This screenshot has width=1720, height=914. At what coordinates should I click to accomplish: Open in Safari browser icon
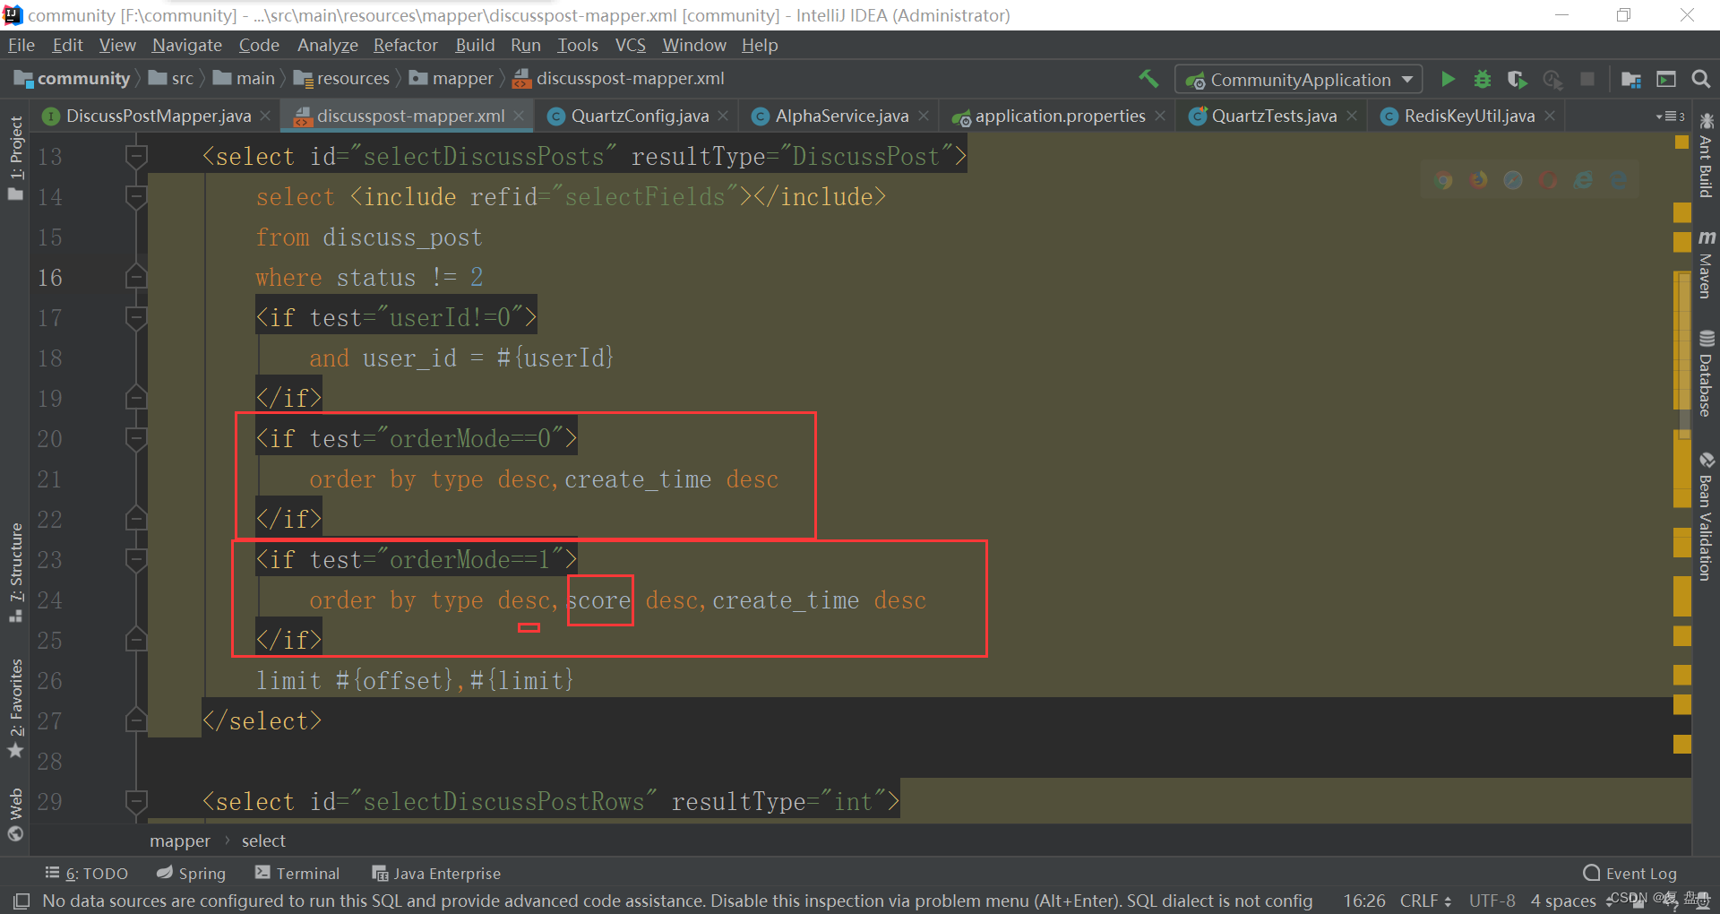tap(1513, 180)
